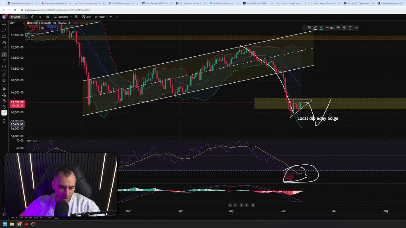
Task: Open drawing templates in floating toolbar
Action: (309, 28)
